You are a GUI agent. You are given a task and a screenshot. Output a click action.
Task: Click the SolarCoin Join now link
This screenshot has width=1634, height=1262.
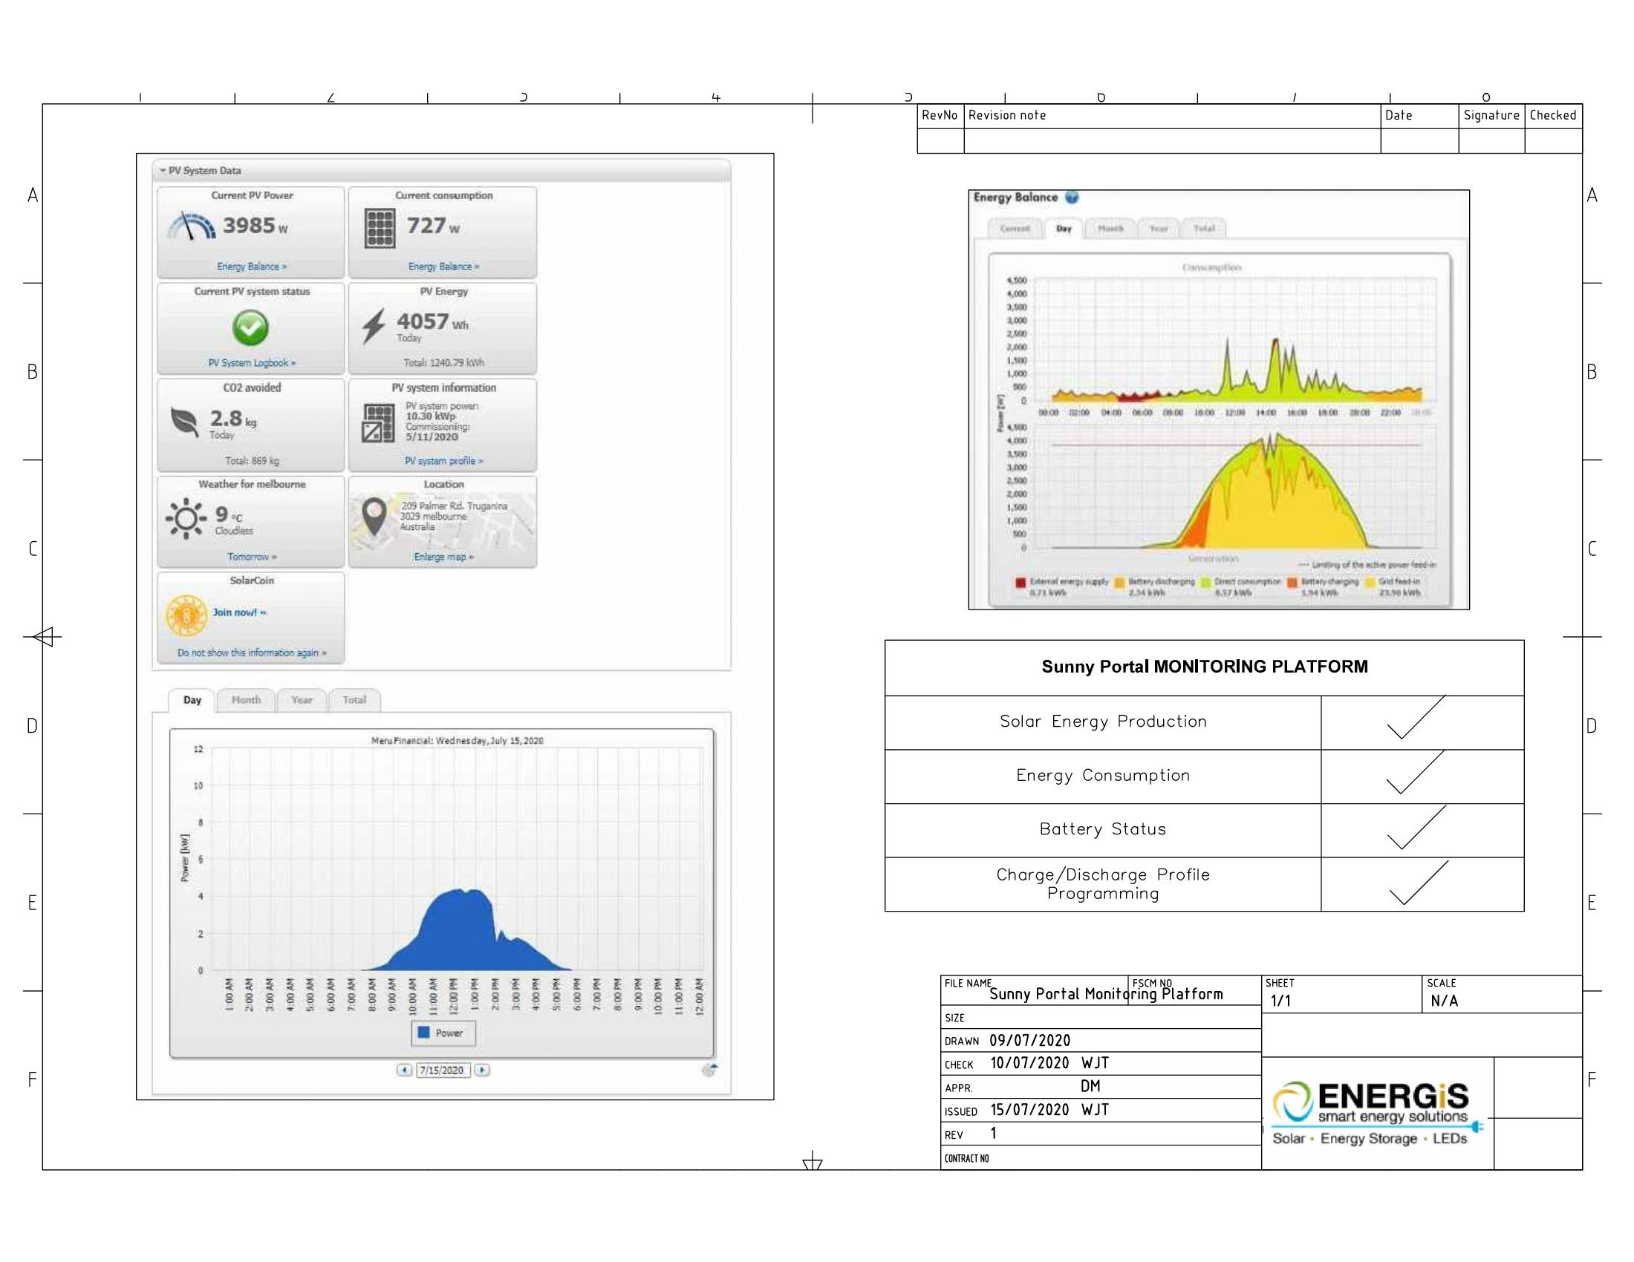pyautogui.click(x=239, y=612)
